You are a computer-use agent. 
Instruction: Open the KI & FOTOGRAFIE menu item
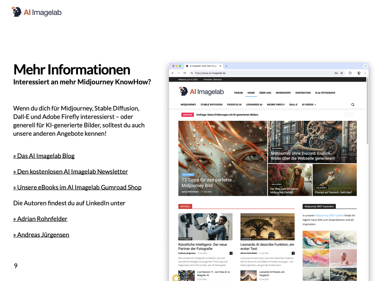click(325, 93)
